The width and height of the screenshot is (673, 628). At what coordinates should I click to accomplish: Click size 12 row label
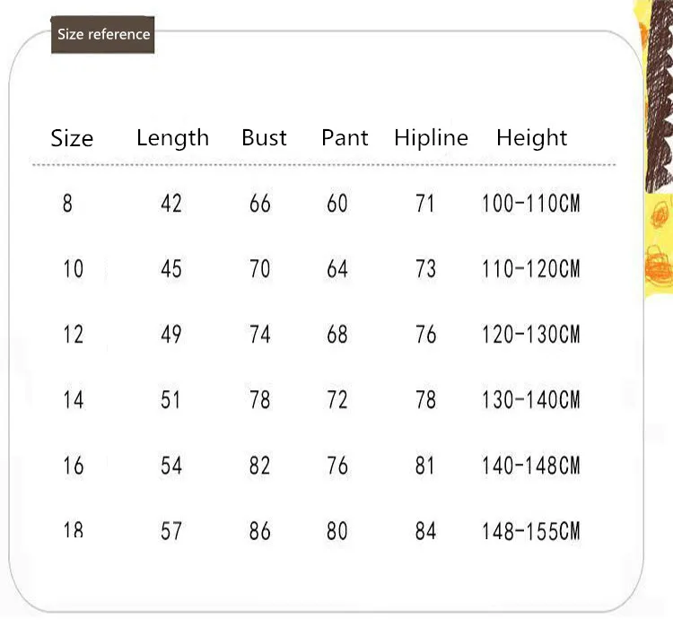tap(73, 335)
